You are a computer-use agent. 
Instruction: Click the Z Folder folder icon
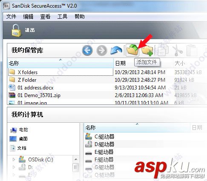pos(12,80)
